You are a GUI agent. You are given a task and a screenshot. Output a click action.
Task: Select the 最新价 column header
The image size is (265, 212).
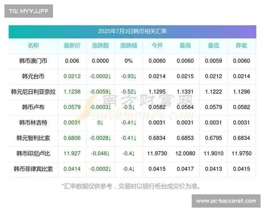coord(72,45)
